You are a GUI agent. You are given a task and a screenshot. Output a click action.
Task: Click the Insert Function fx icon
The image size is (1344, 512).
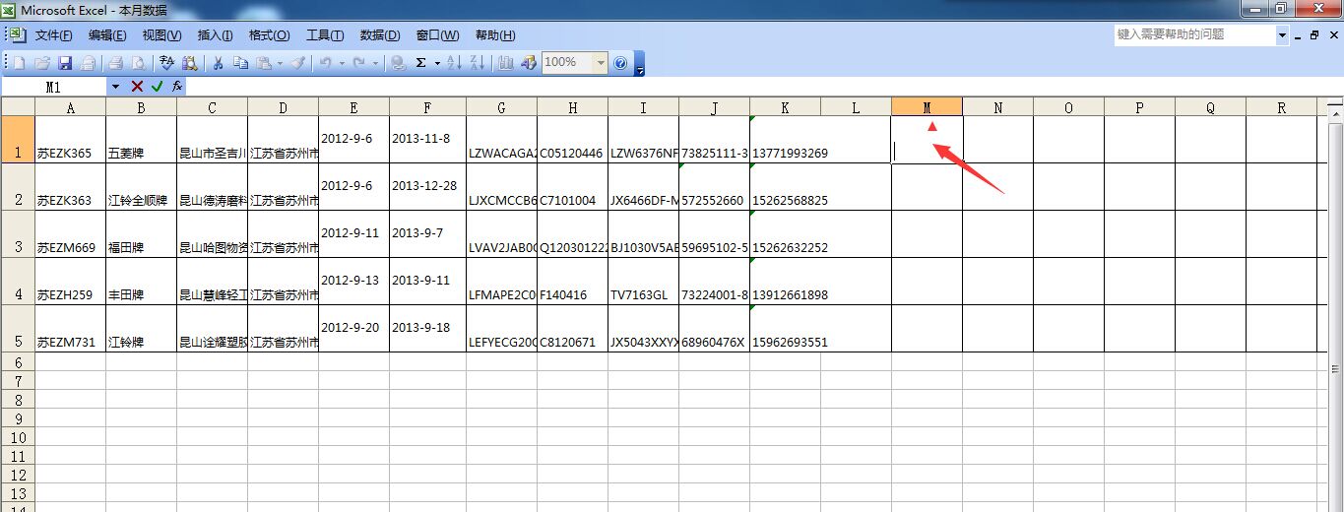pyautogui.click(x=177, y=87)
